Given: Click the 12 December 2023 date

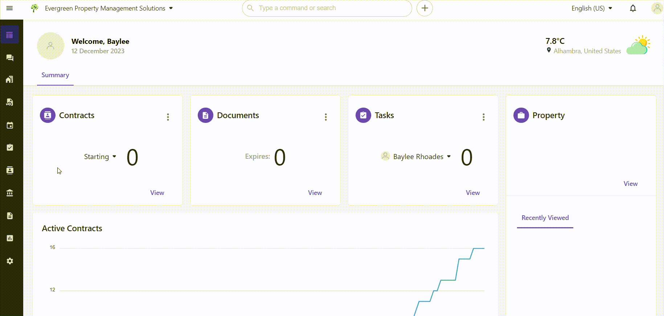Looking at the screenshot, I should [x=98, y=51].
